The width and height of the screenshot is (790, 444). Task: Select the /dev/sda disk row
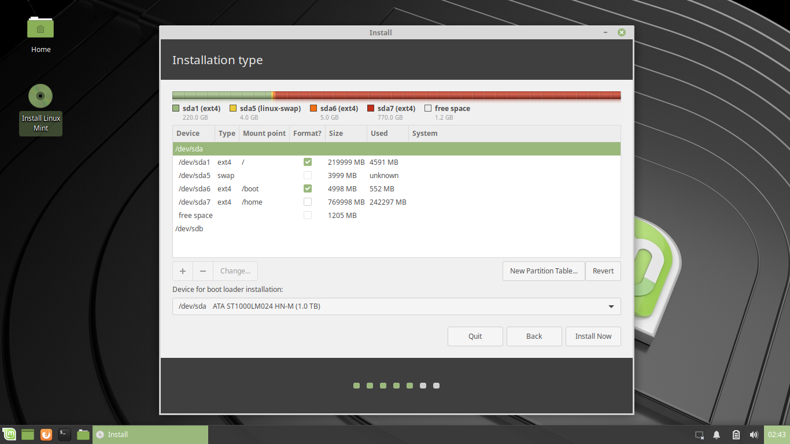pos(397,149)
